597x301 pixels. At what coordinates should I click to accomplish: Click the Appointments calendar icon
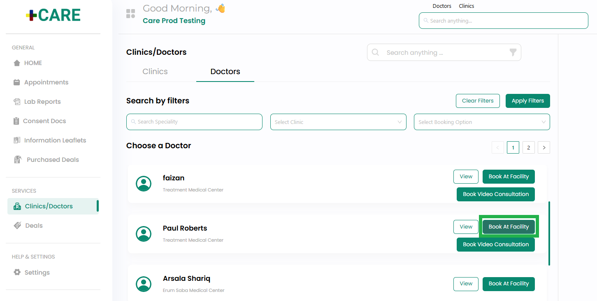coord(17,82)
